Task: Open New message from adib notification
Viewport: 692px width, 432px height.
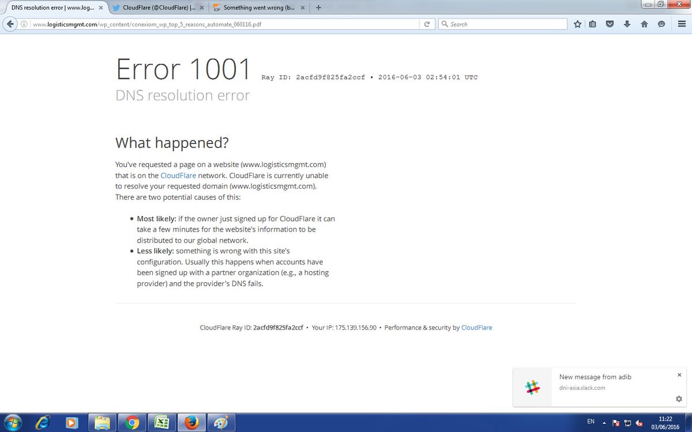Action: coord(595,377)
